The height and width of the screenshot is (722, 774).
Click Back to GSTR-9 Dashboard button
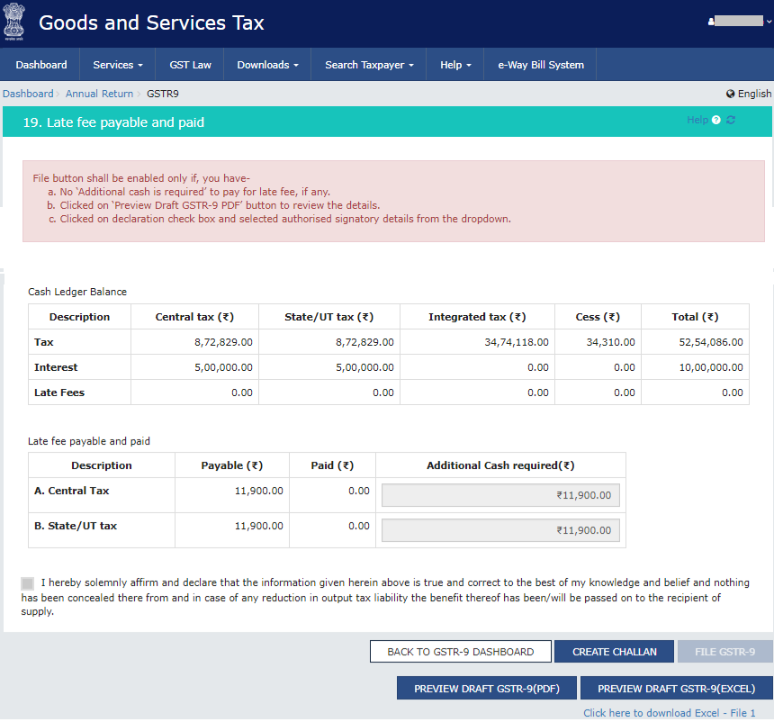pos(460,652)
